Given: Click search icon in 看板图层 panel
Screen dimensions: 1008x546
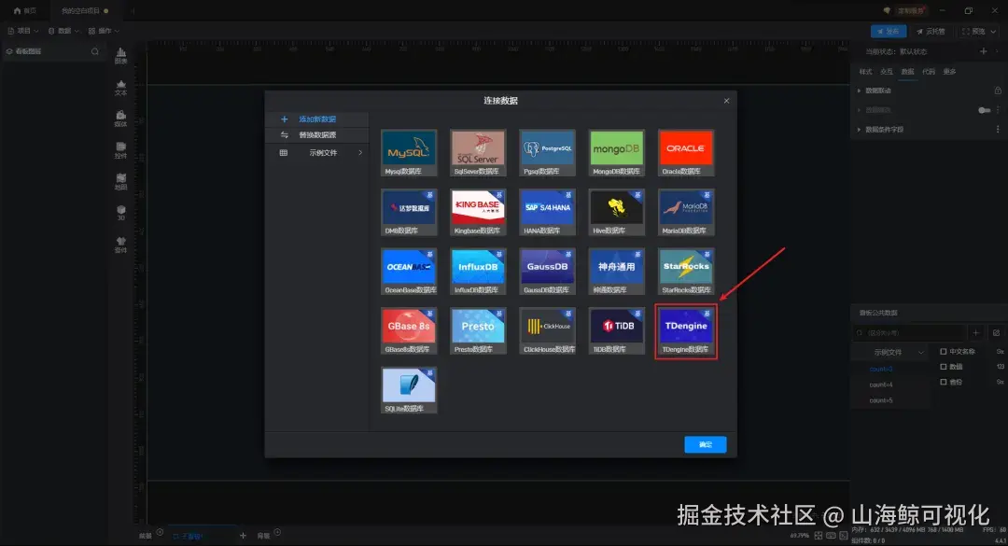Looking at the screenshot, I should coord(95,51).
